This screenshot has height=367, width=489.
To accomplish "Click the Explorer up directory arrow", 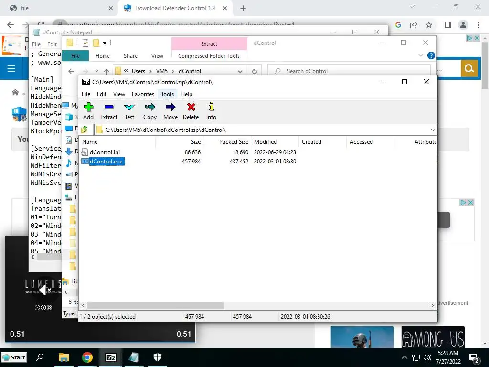I will pyautogui.click(x=106, y=71).
